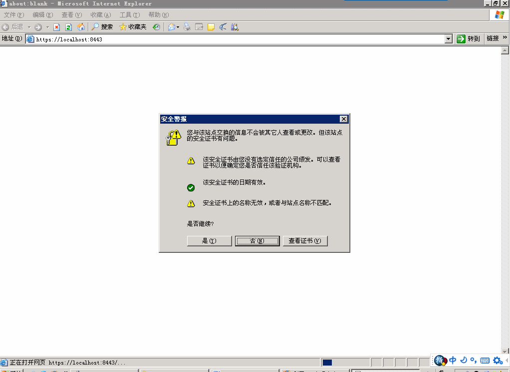Viewport: 510px width, 372px height.
Task: Click the Forward arrow icon
Action: point(38,27)
